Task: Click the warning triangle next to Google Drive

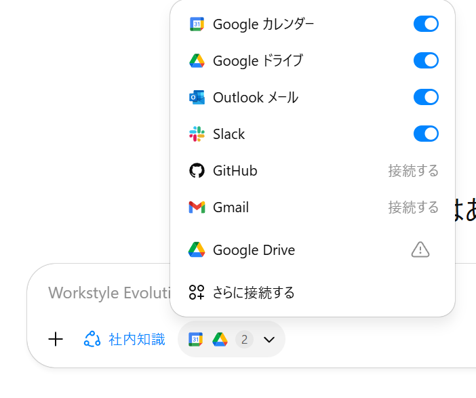Action: click(420, 250)
